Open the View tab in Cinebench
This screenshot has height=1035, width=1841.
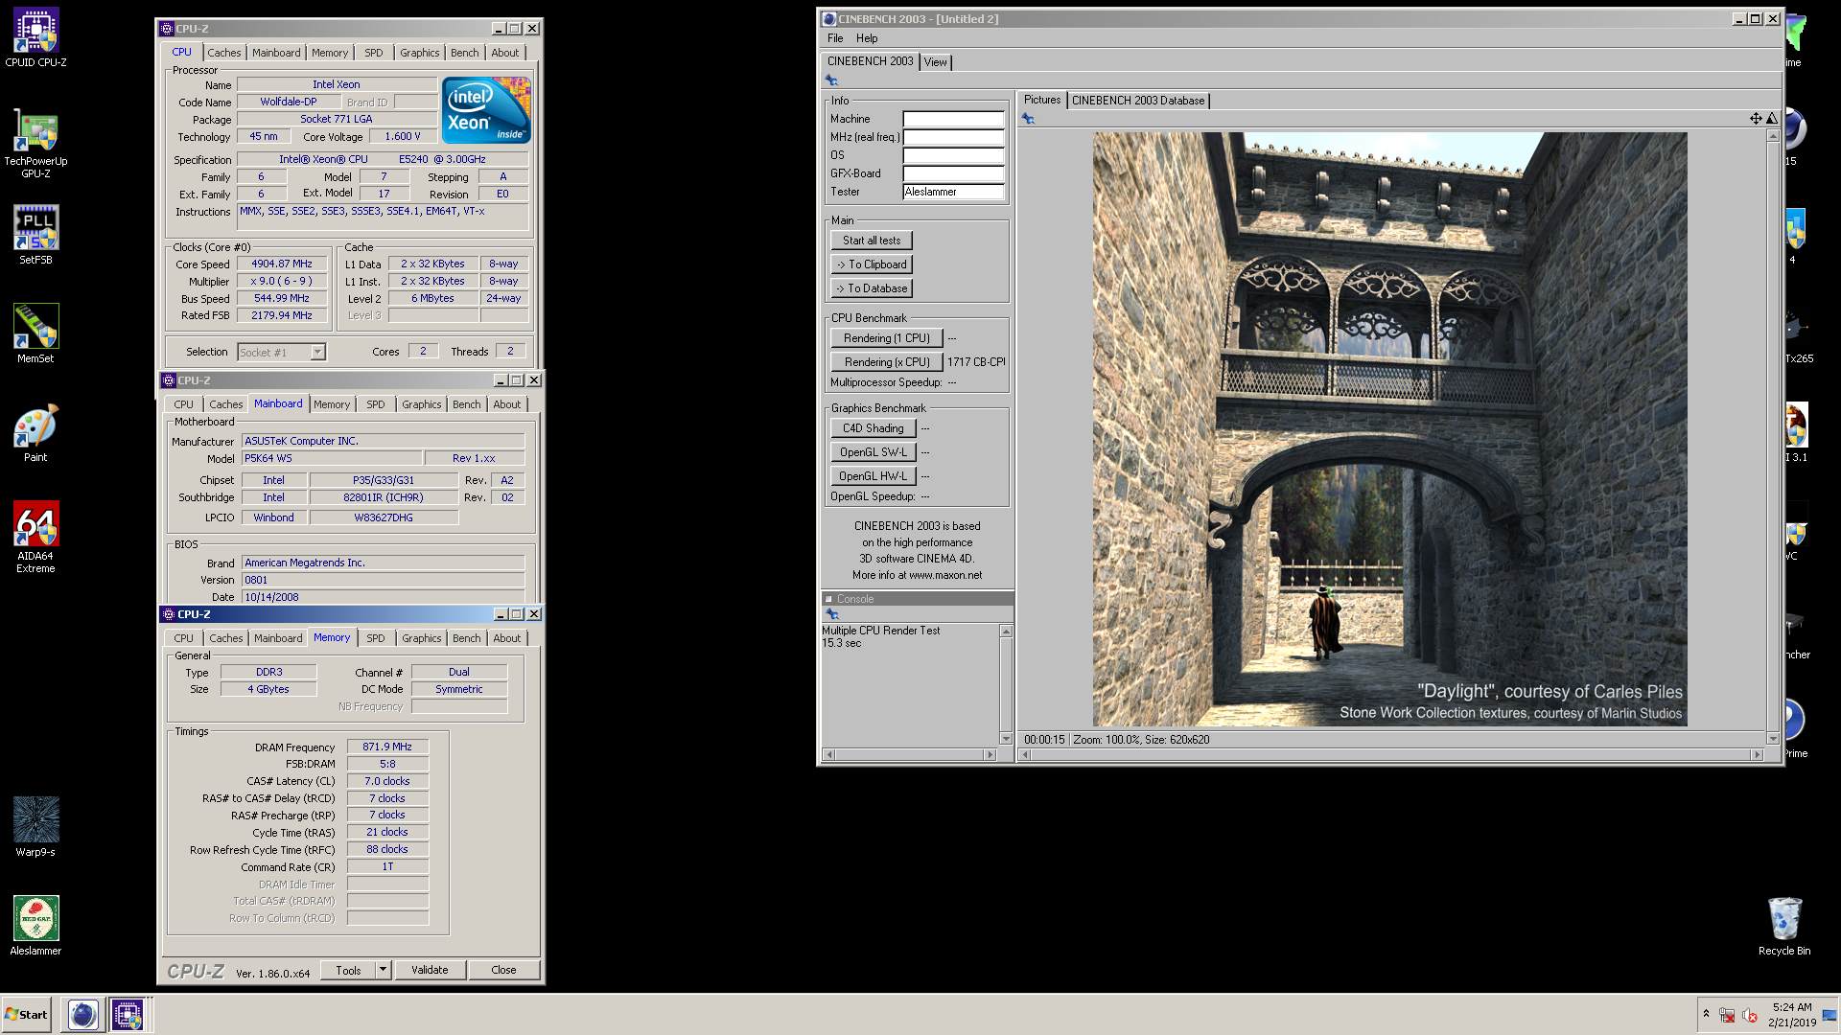936,62
